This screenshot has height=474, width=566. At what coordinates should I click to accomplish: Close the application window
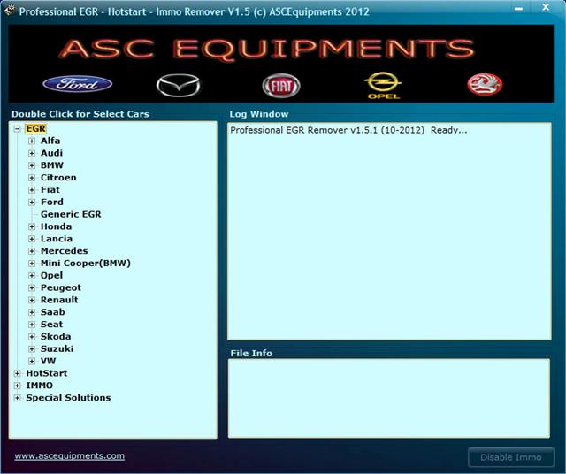(x=546, y=7)
